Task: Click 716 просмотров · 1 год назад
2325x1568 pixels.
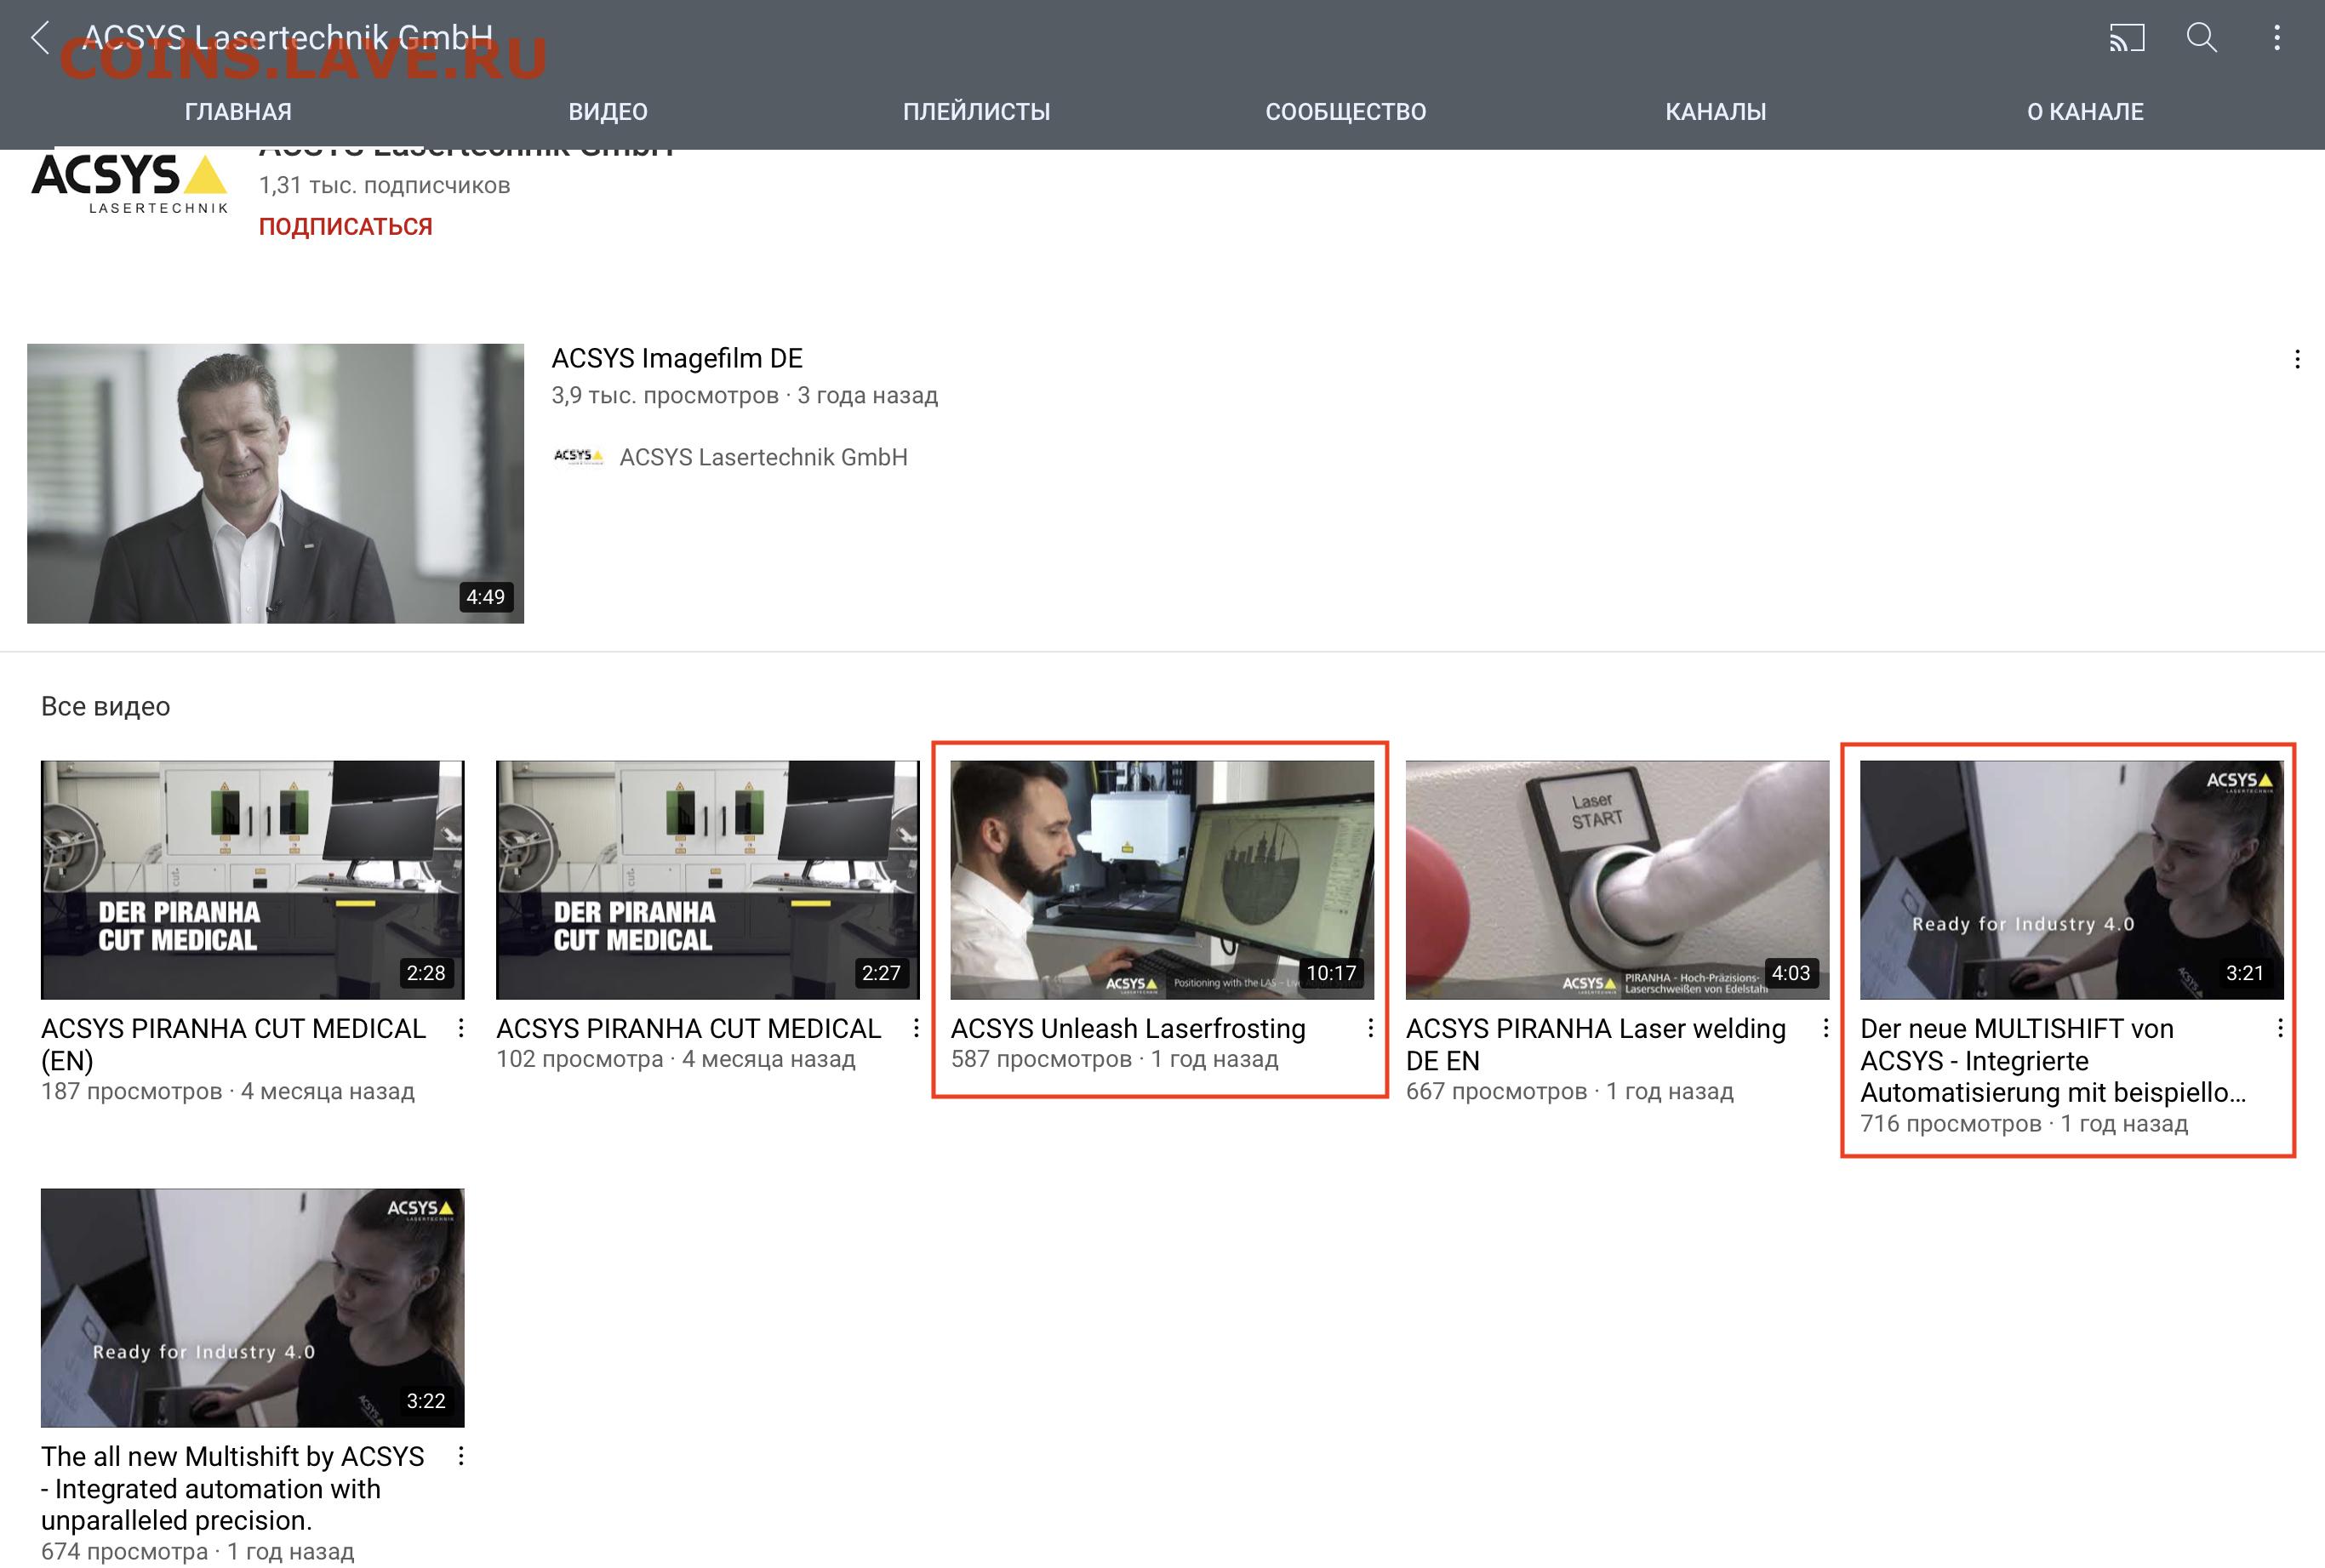Action: [2024, 1123]
